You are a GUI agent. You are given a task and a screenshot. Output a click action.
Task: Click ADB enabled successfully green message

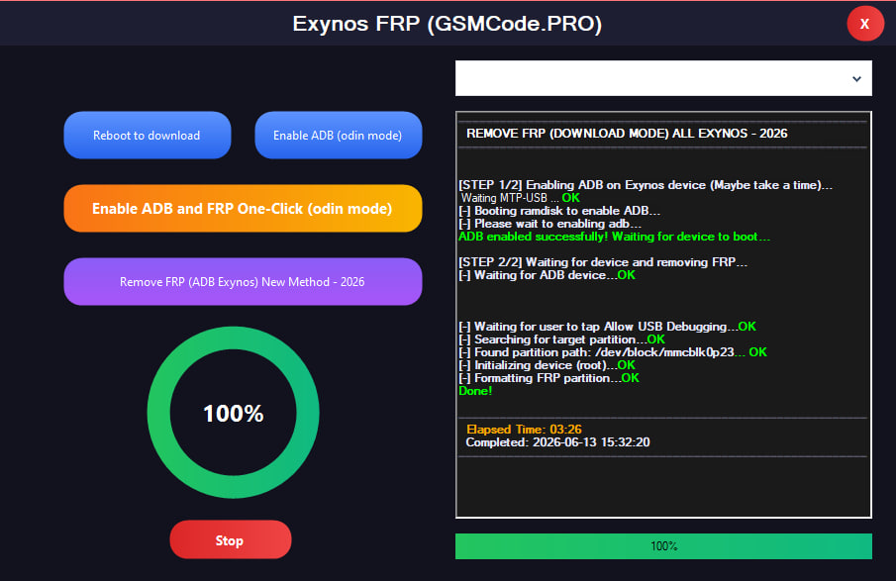click(x=614, y=237)
